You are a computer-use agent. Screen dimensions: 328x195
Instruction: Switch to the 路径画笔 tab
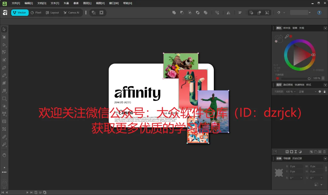click(288, 85)
